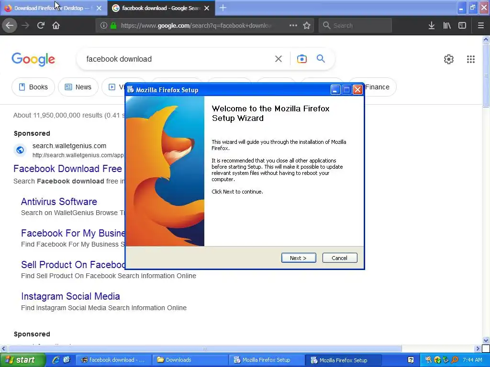Minimize the Mozilla Firefox Setup dialog
This screenshot has height=367, width=490.
(x=335, y=90)
